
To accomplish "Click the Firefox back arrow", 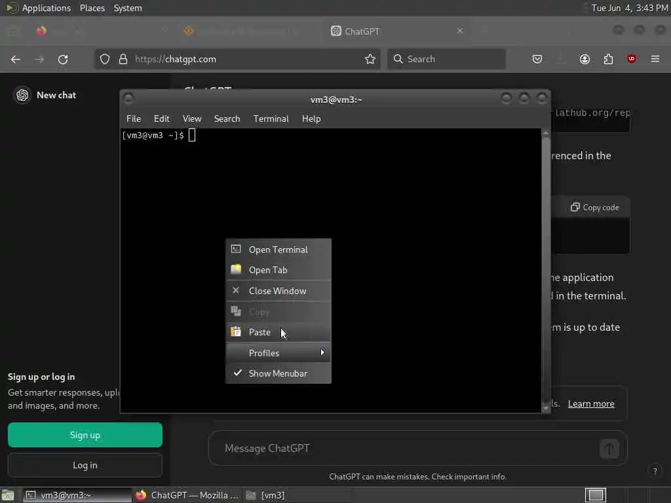I will click(x=16, y=59).
